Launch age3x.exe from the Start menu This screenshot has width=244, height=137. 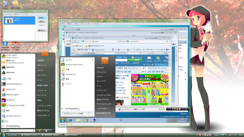[x=18, y=72]
